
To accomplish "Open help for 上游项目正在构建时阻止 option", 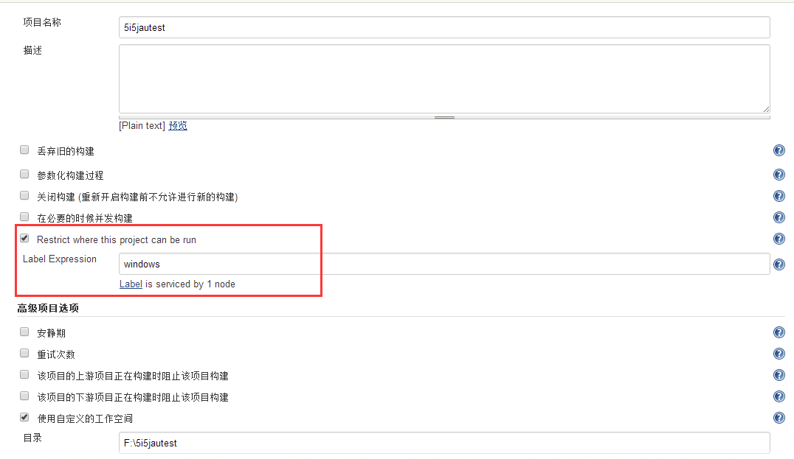I will click(779, 375).
